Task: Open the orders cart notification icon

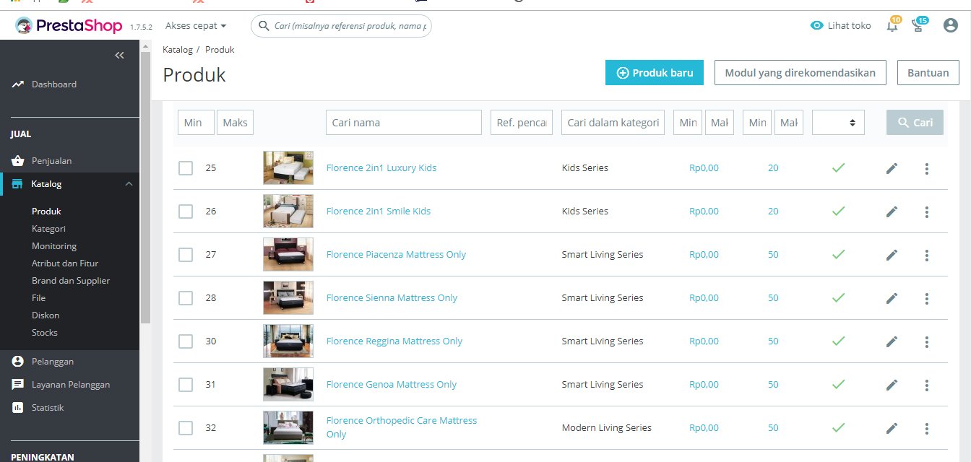Action: (918, 26)
